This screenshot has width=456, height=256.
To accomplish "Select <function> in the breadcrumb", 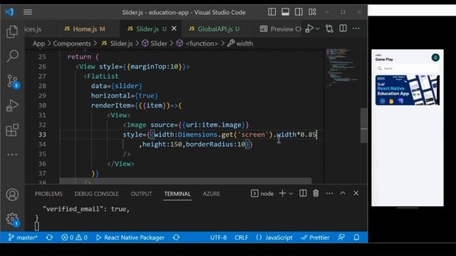I will [x=197, y=43].
